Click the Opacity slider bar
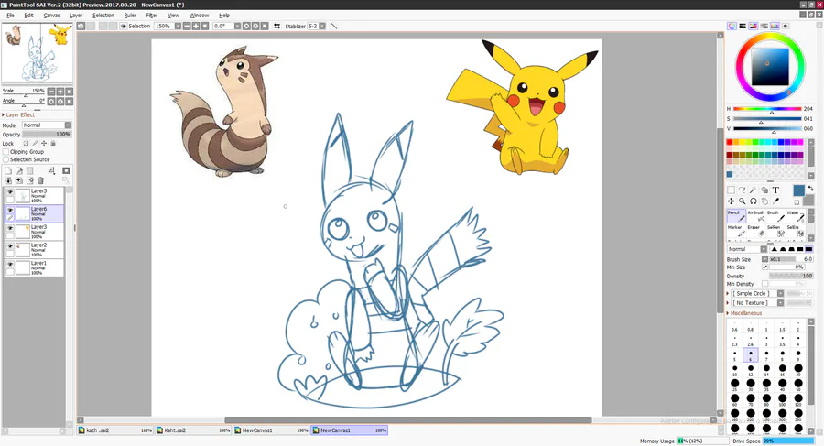The image size is (824, 446). (47, 134)
